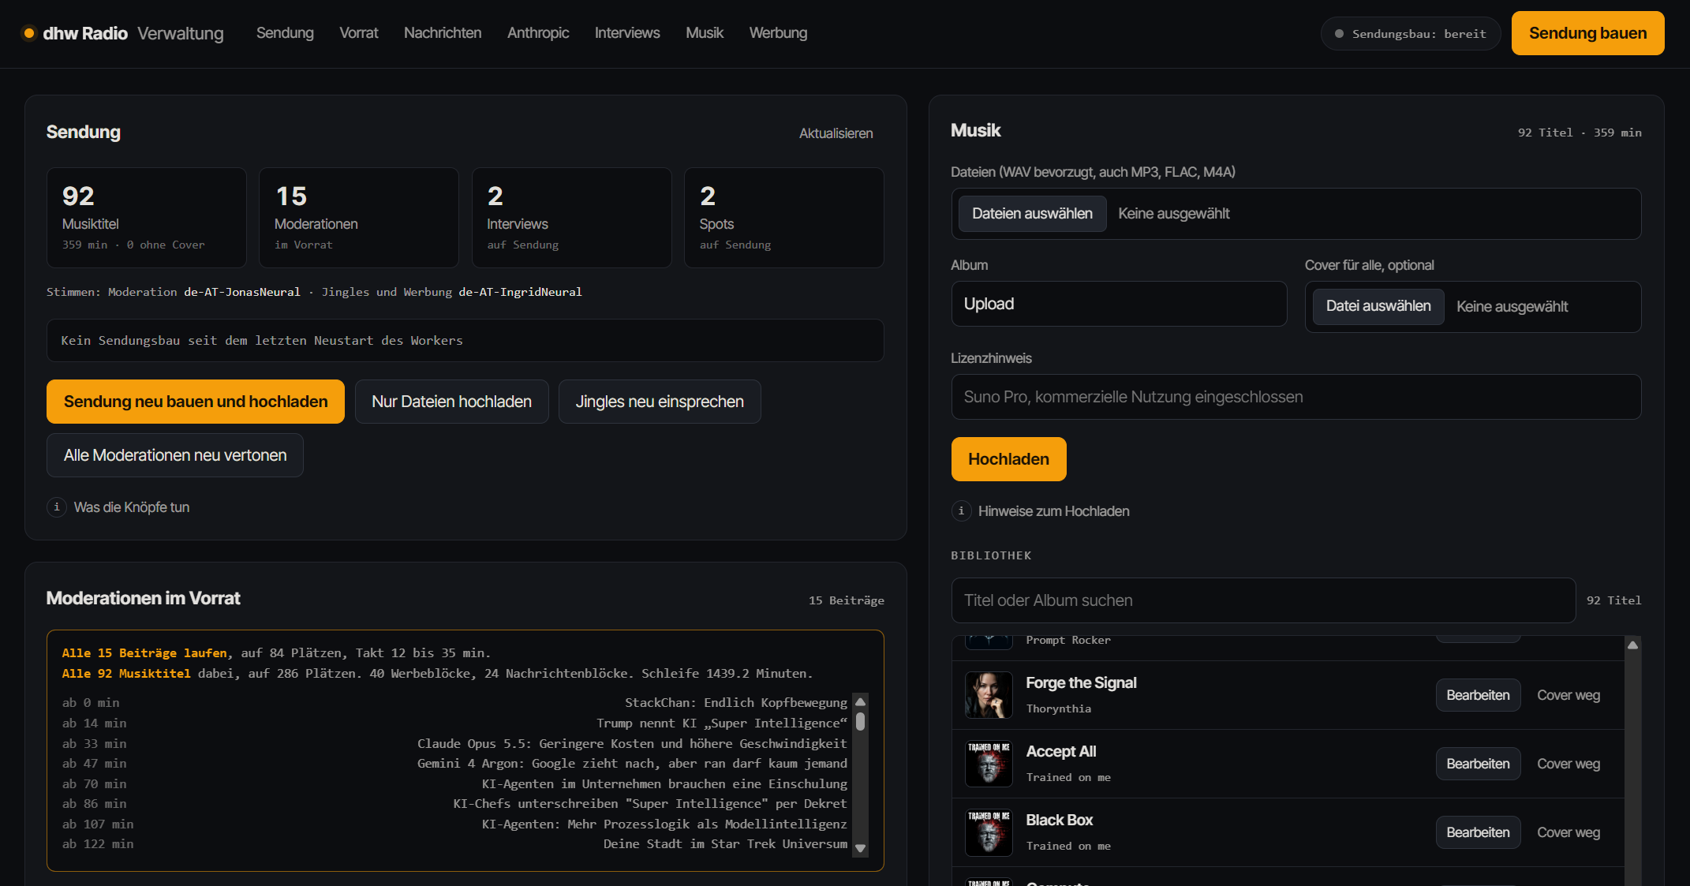
Task: Click 'Sendung neu bauen und hochladen'
Action: (196, 402)
